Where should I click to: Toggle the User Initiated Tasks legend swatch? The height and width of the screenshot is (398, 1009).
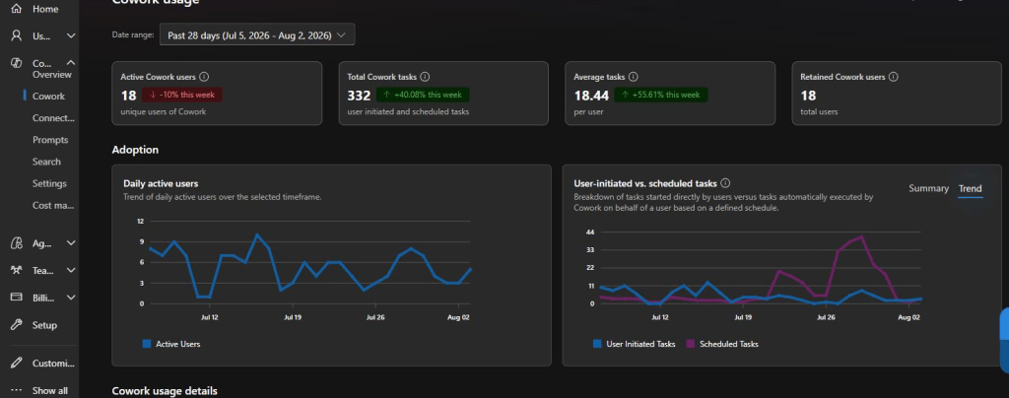coord(597,344)
